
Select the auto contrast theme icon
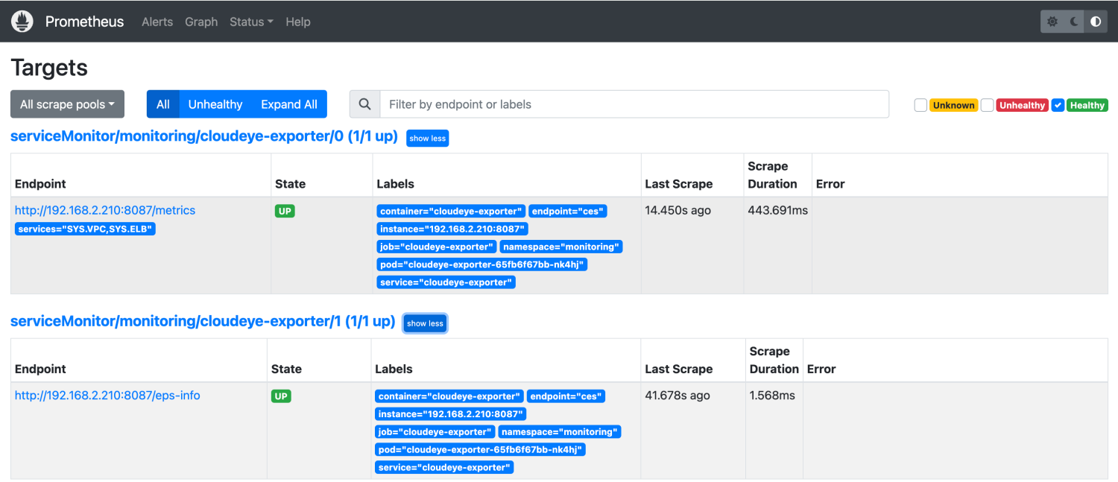[x=1096, y=22]
